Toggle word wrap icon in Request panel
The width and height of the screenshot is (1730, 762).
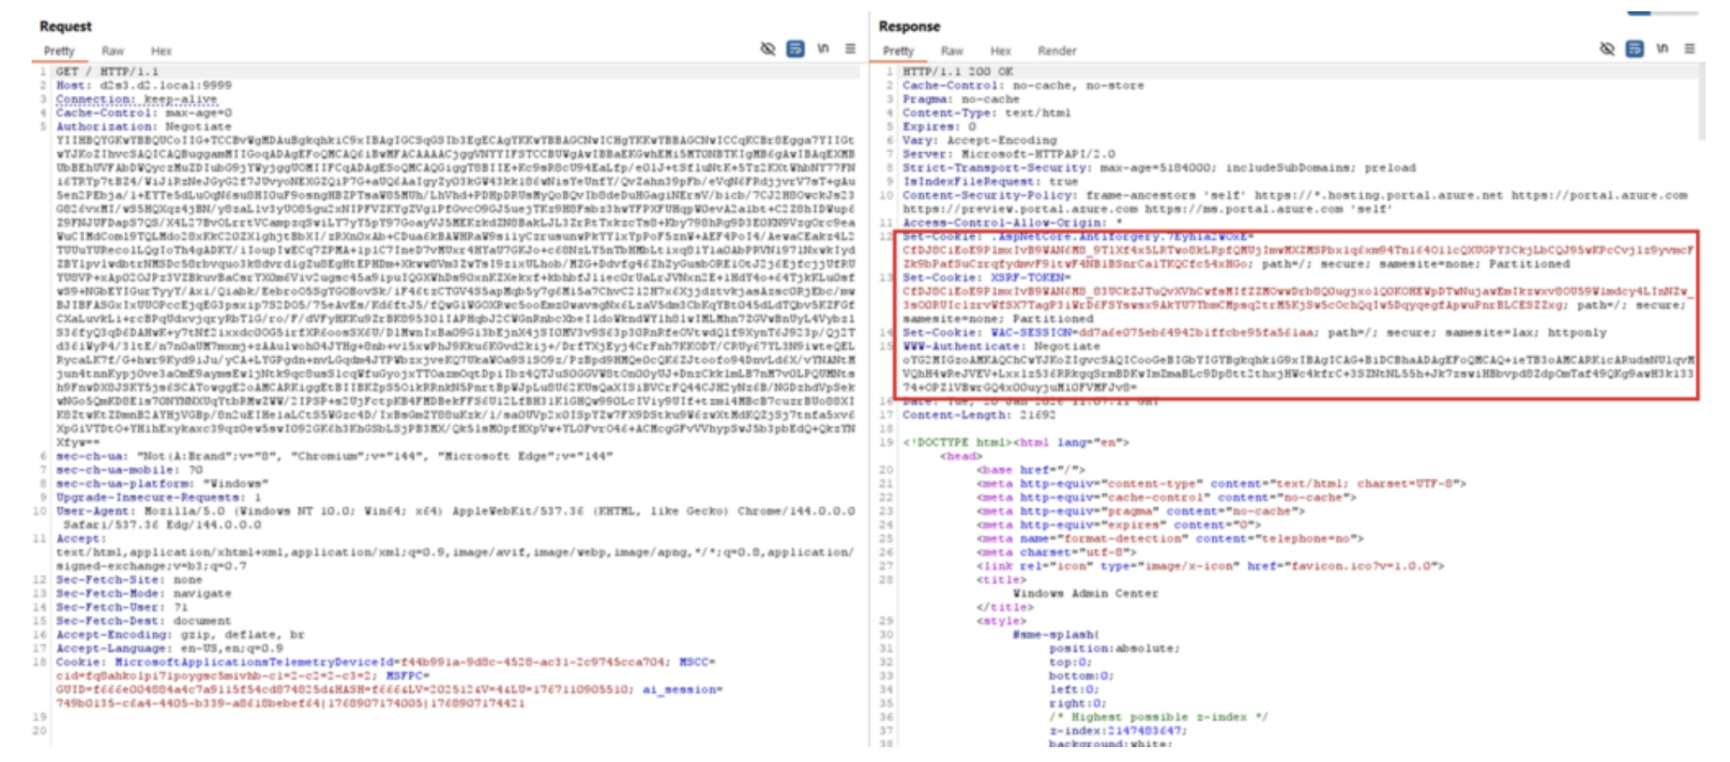click(x=795, y=49)
